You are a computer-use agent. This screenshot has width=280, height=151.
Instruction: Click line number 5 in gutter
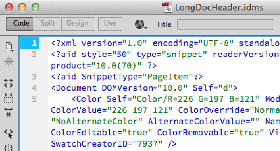[x=34, y=99]
